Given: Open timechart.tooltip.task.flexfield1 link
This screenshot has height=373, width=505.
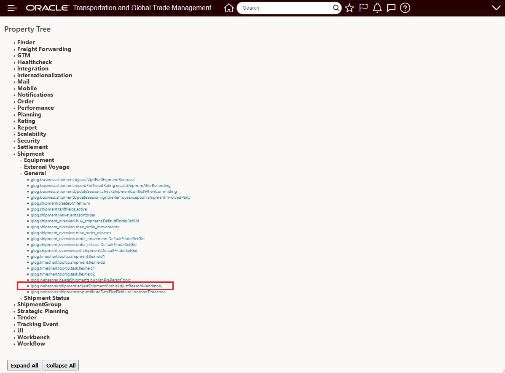Looking at the screenshot, I should pos(63,268).
